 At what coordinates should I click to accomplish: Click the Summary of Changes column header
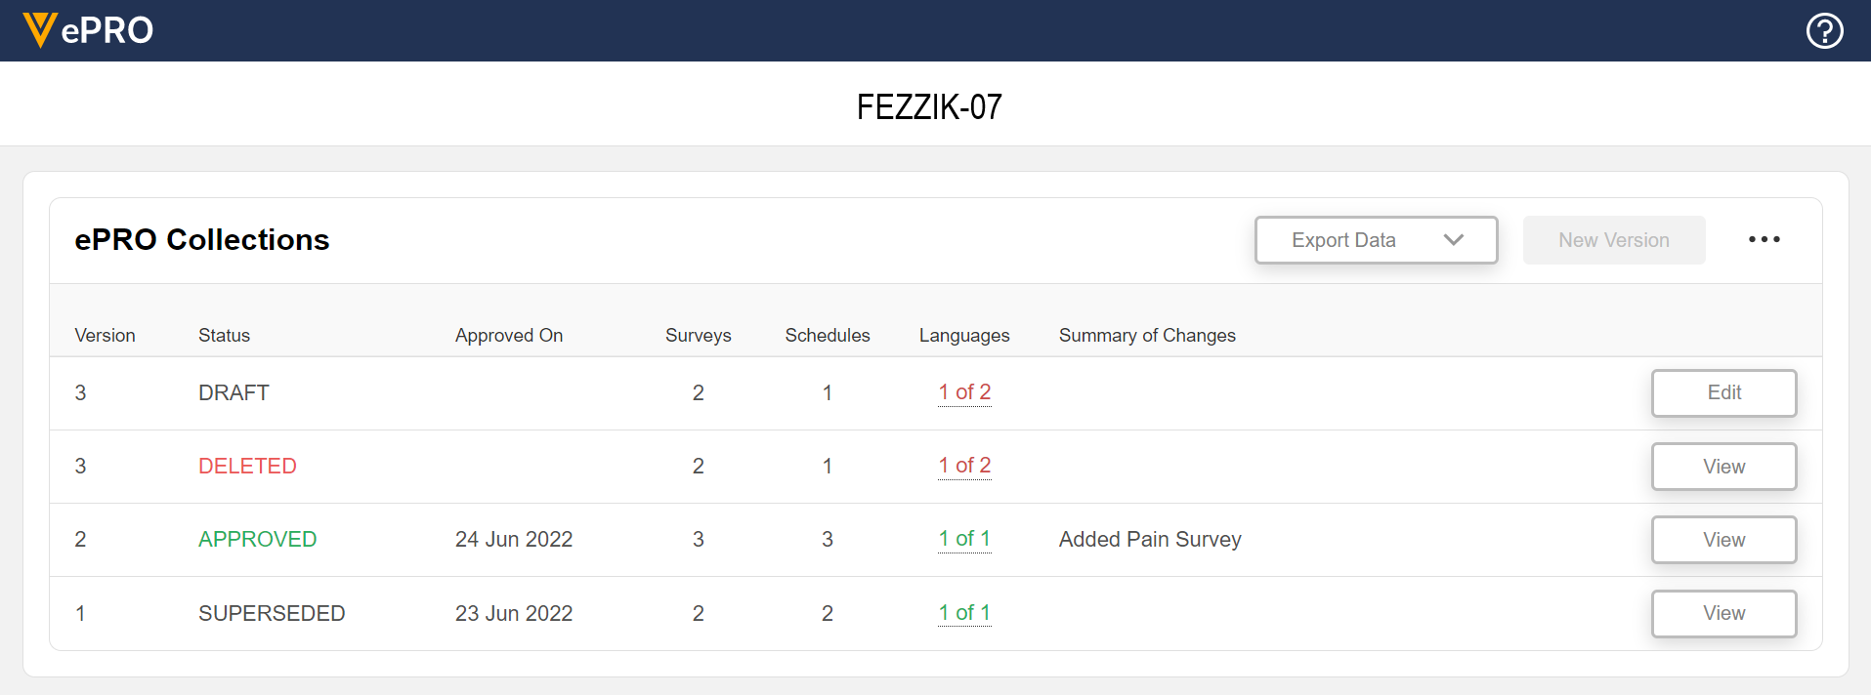coord(1147,335)
